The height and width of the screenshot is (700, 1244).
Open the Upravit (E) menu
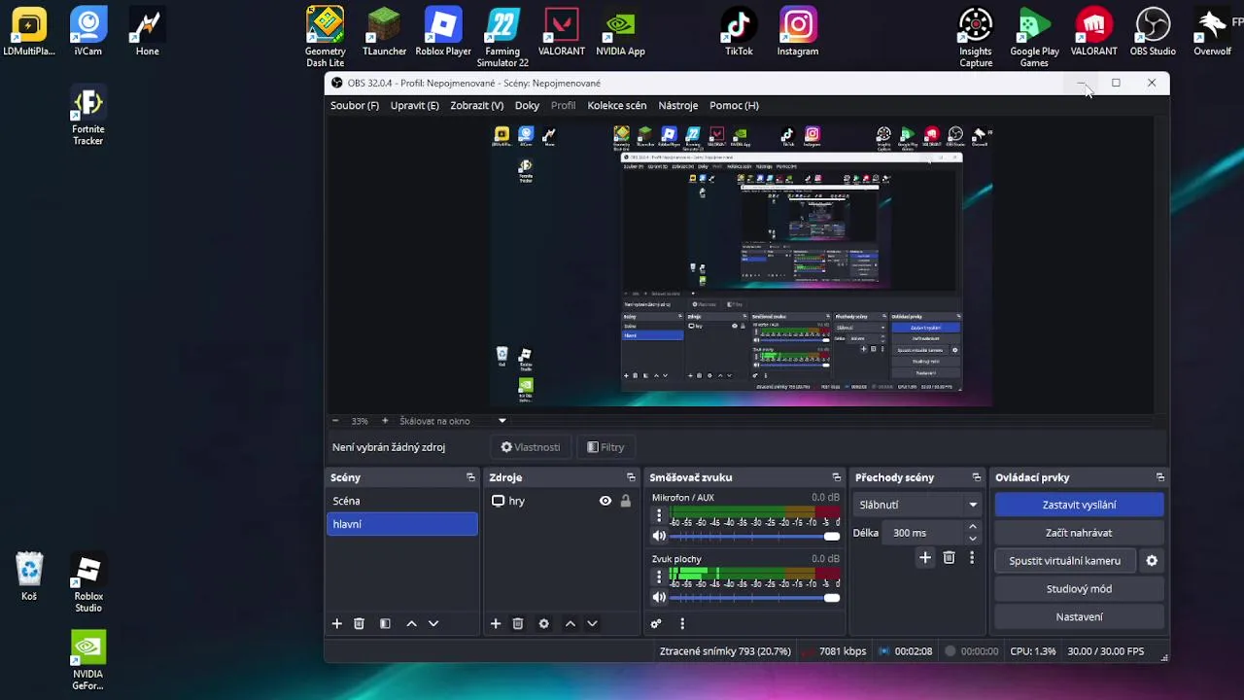[x=415, y=105]
